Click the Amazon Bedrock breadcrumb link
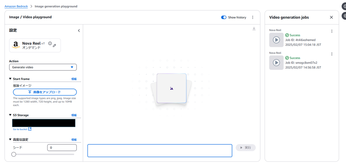The width and height of the screenshot is (346, 163). (16, 6)
